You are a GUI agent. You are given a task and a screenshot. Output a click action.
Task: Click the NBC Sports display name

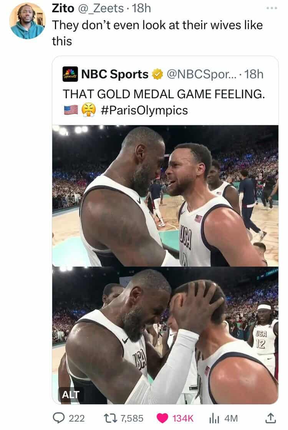115,74
